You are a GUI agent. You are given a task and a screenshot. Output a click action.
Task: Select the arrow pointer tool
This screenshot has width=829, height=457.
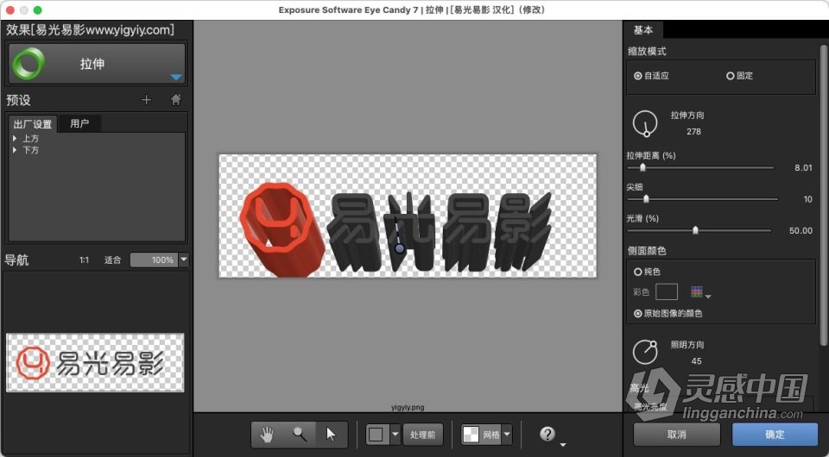(x=331, y=435)
